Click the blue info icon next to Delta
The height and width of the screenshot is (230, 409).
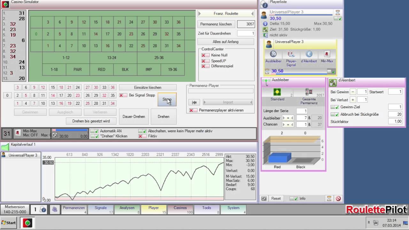tap(265, 24)
